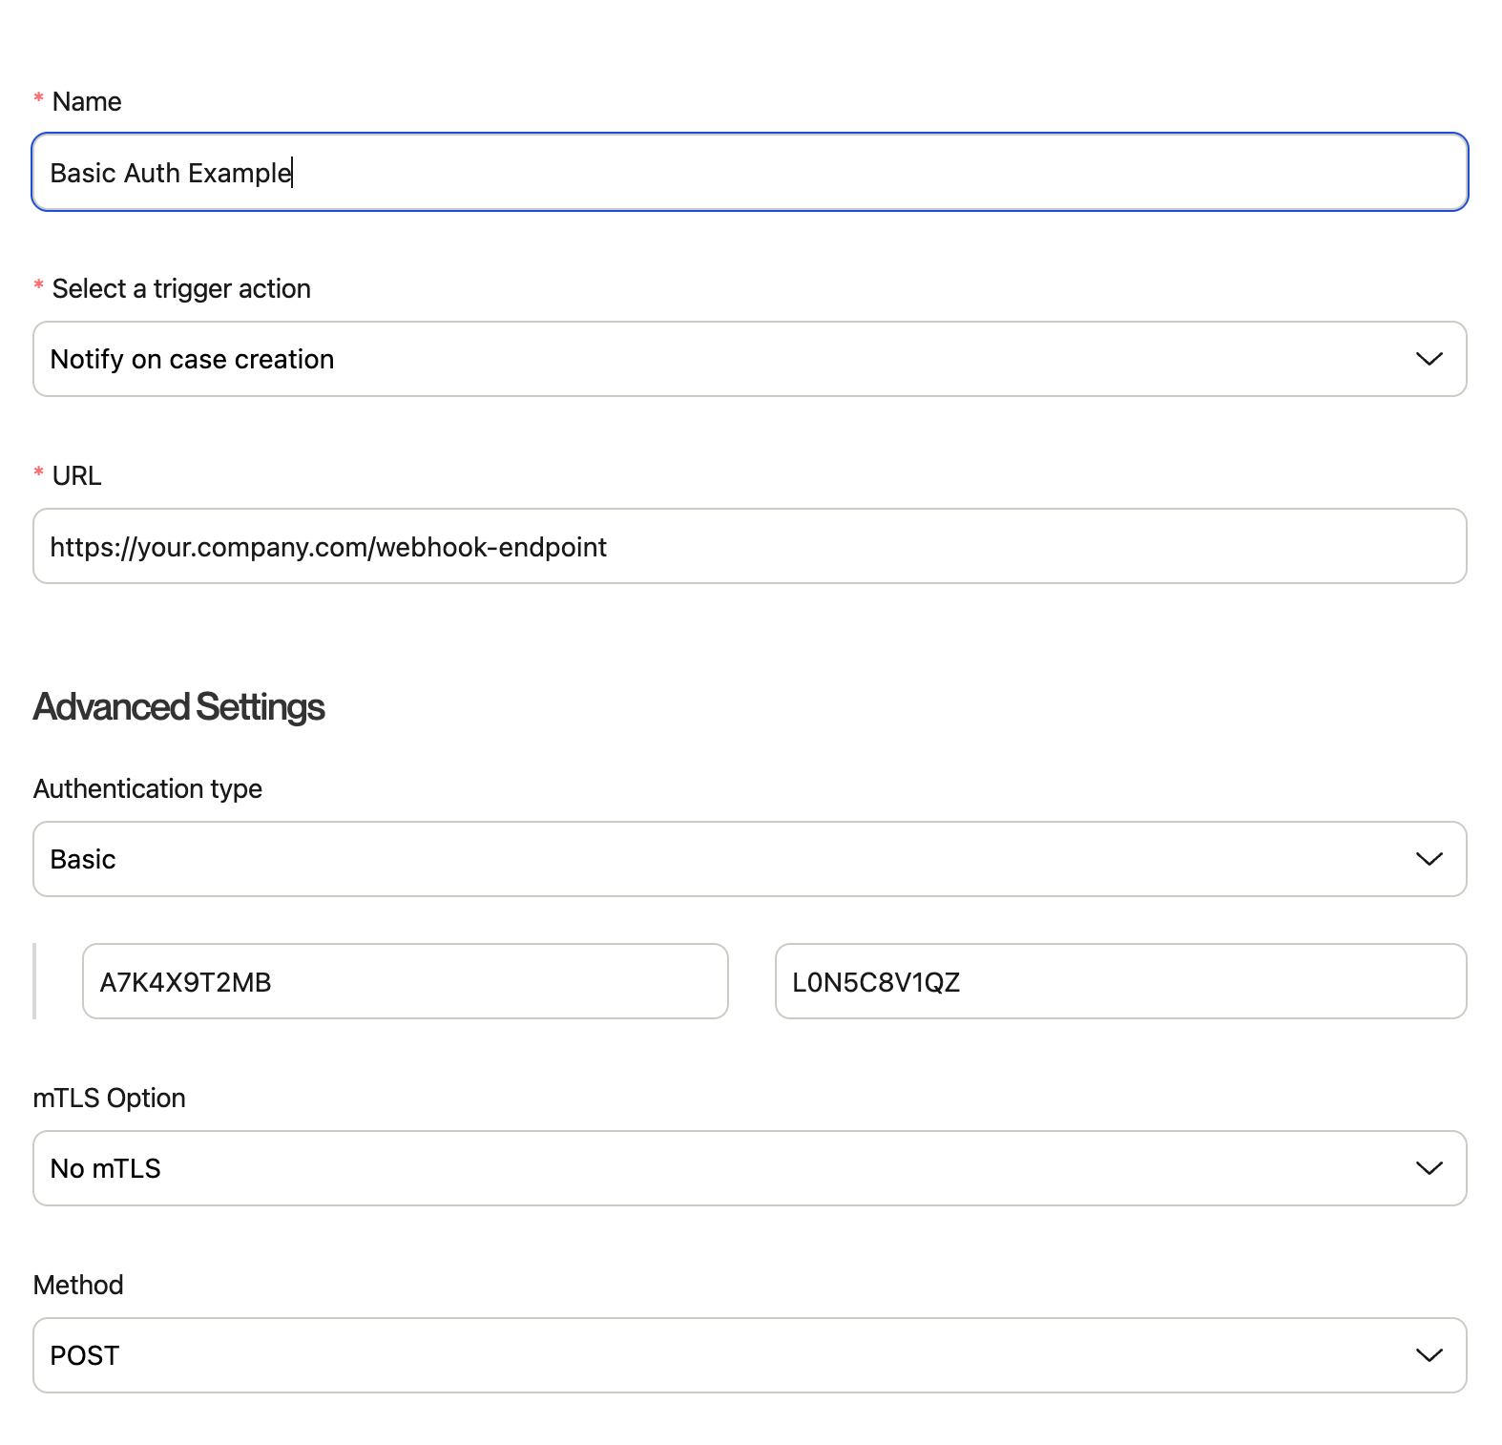Open the trigger action dropdown showing Notify on case creation
1502x1445 pixels.
(725, 360)
